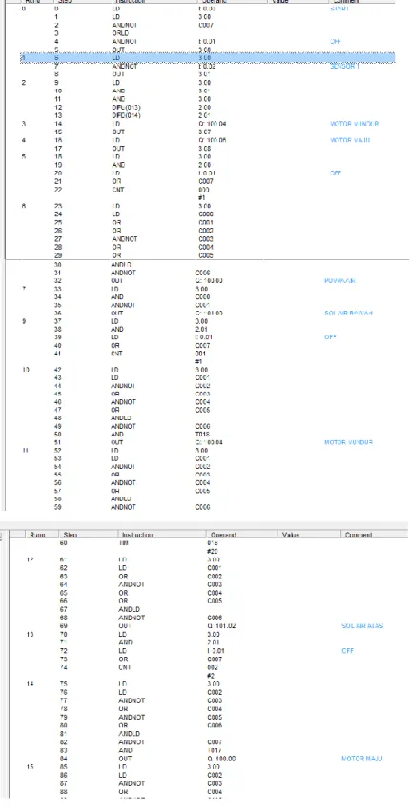
Task: Click the Instruction column header in lower table
Action: coord(136,535)
